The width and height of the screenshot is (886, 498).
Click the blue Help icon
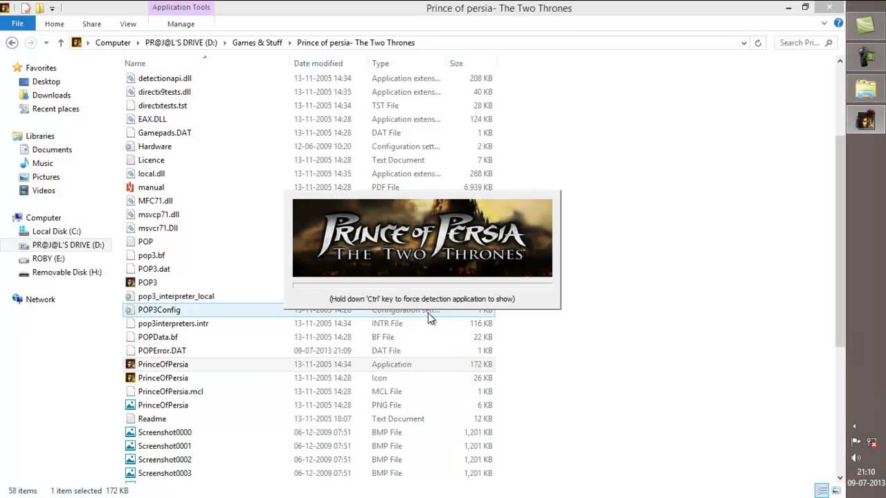[x=839, y=23]
